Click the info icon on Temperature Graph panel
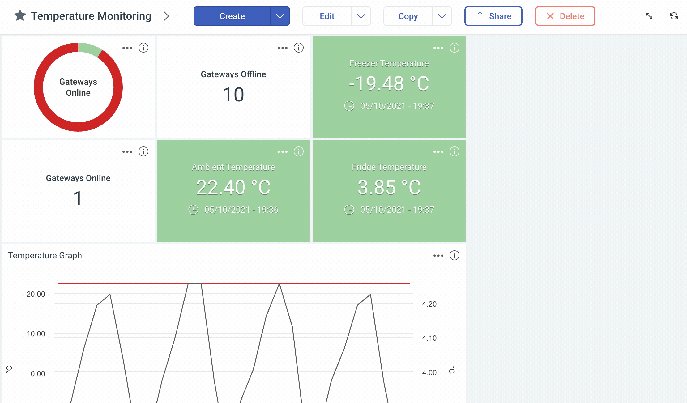 pyautogui.click(x=454, y=255)
